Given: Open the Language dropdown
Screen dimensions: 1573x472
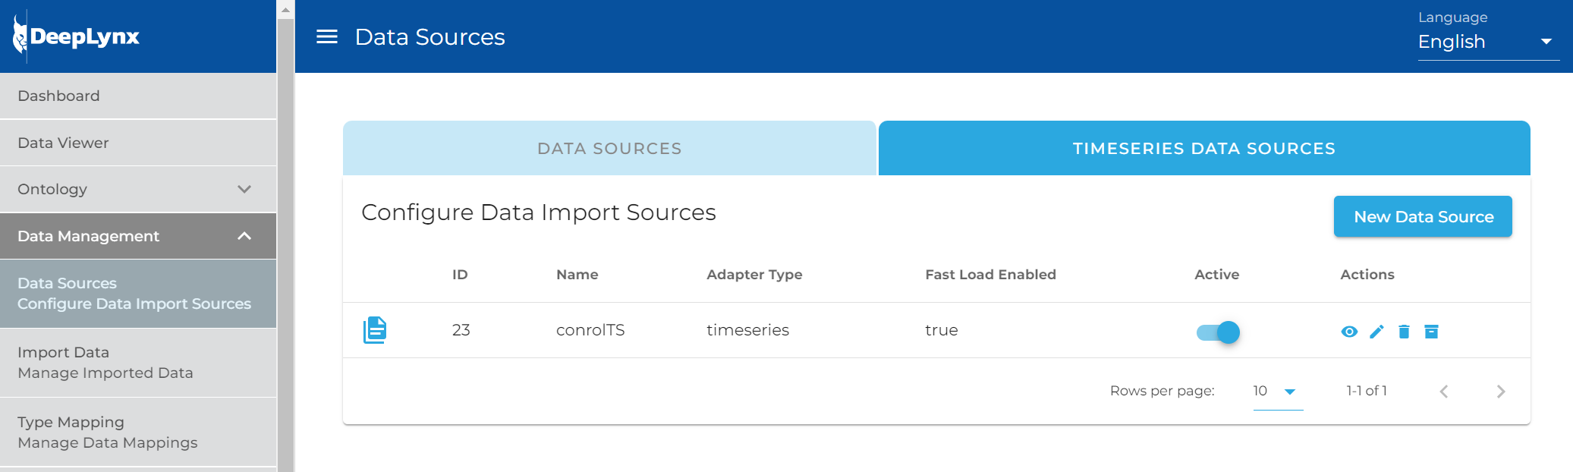Looking at the screenshot, I should click(1487, 42).
